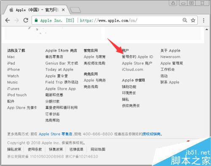Open the 高校师生选购 link
Screen dimensions: 211x166
(x=95, y=63)
